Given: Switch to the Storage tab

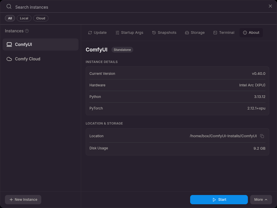Looking at the screenshot, I should coord(195,33).
